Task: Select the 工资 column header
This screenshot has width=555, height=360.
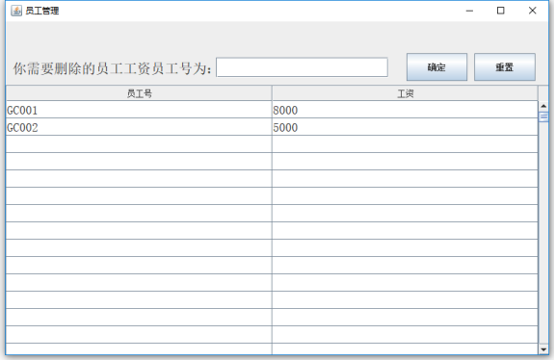Action: [406, 93]
